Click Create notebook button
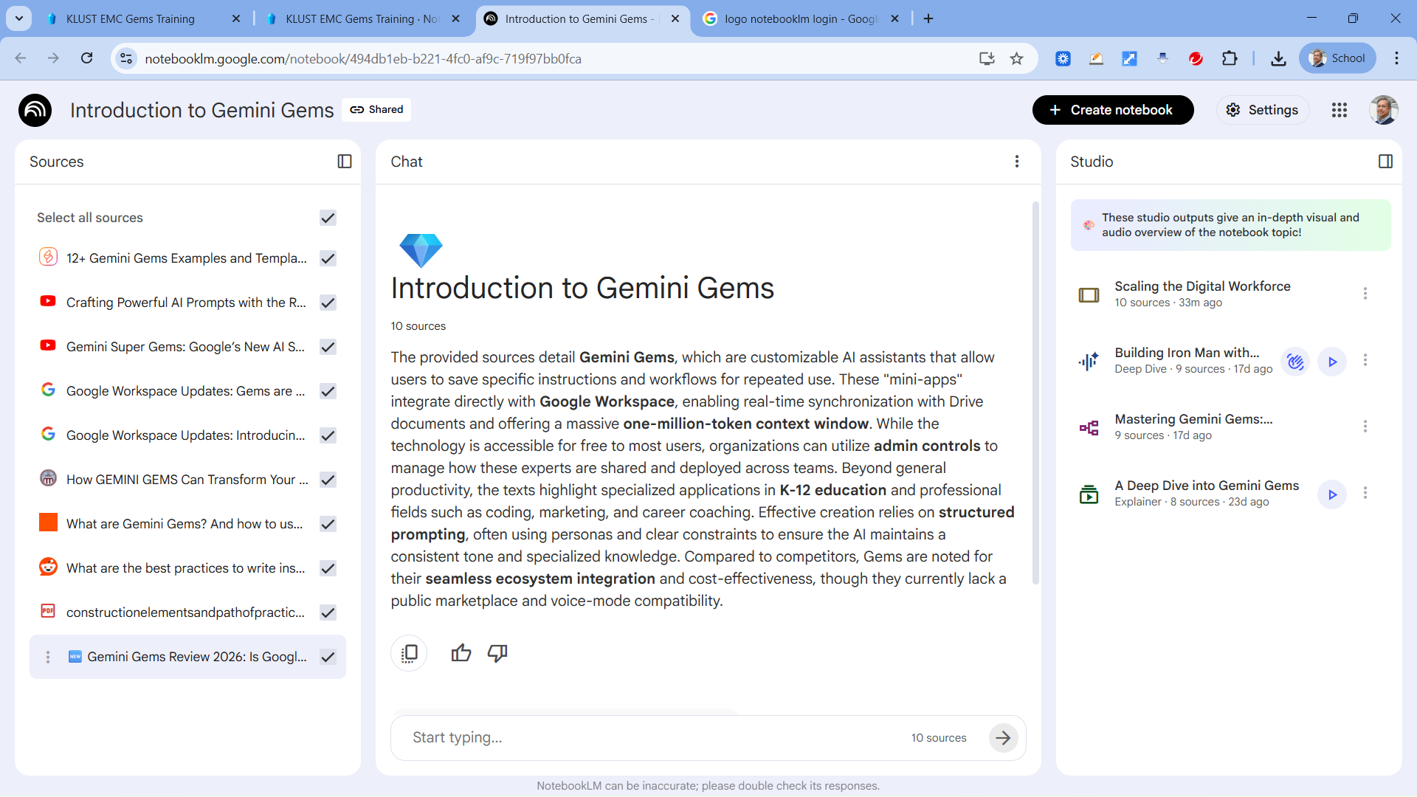The height and width of the screenshot is (797, 1417). (1112, 110)
